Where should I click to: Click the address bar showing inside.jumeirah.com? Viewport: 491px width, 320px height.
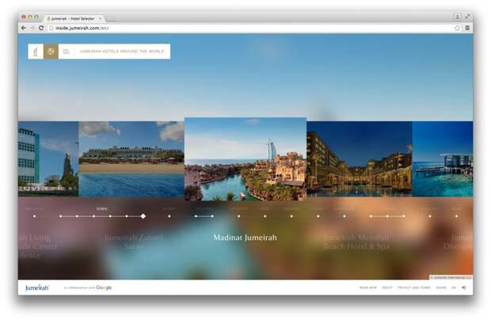tap(250, 28)
